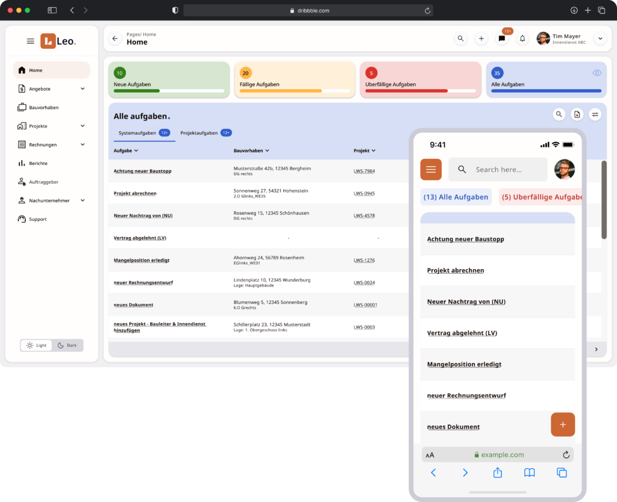Open Vertrag abgelehnt (LV) in mobile list
This screenshot has height=502, width=617.
[462, 333]
